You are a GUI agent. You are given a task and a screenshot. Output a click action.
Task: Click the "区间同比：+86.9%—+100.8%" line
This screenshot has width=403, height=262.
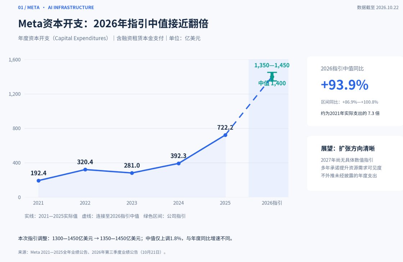tap(349, 102)
